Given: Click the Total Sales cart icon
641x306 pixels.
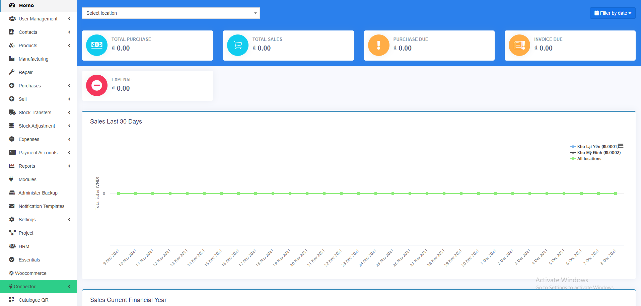Looking at the screenshot, I should coord(238,45).
